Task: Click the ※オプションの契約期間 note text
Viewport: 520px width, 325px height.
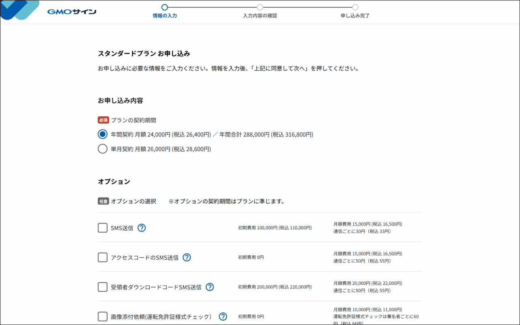Action: point(226,201)
